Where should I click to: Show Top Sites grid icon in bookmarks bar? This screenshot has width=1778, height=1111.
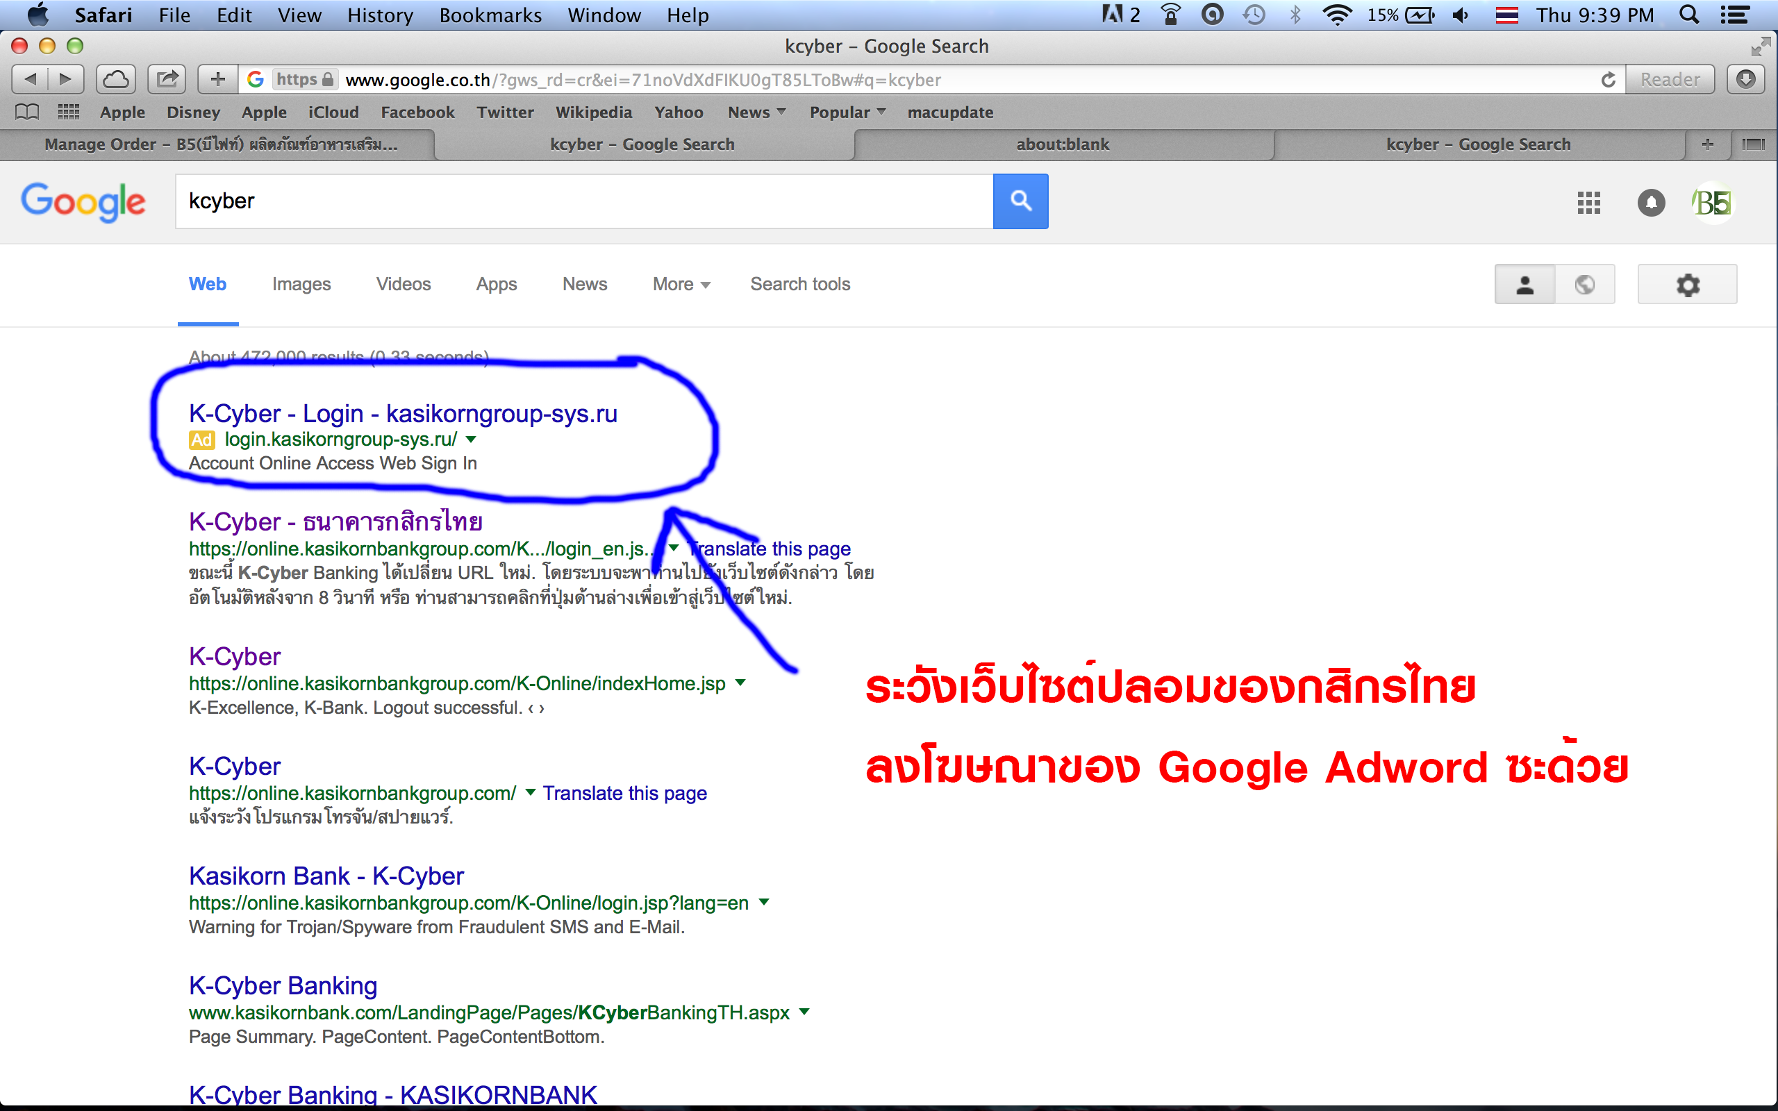68,112
